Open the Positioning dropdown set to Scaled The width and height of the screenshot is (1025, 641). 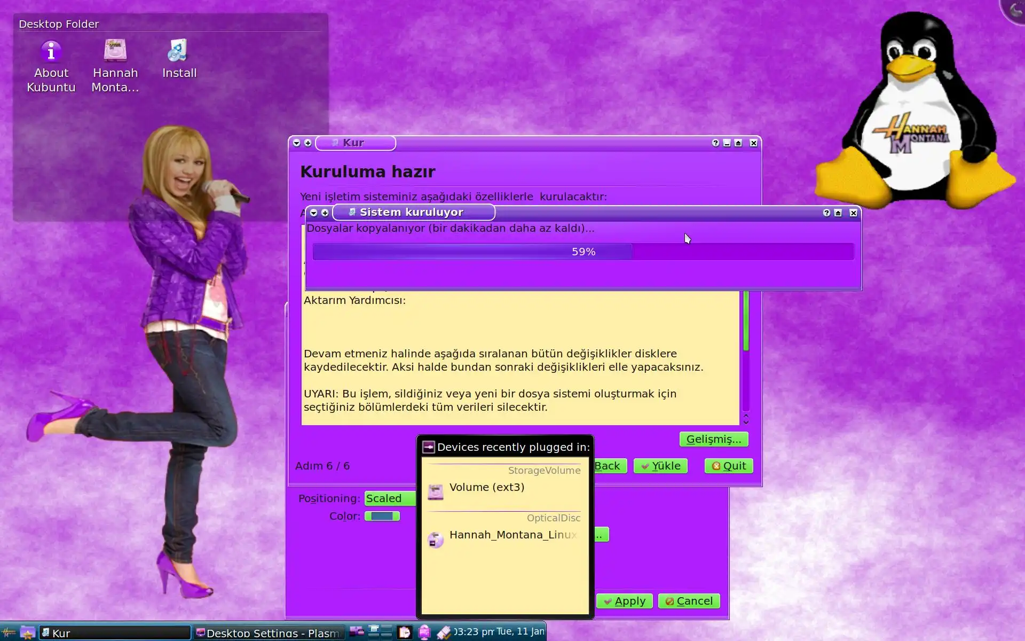coord(390,498)
